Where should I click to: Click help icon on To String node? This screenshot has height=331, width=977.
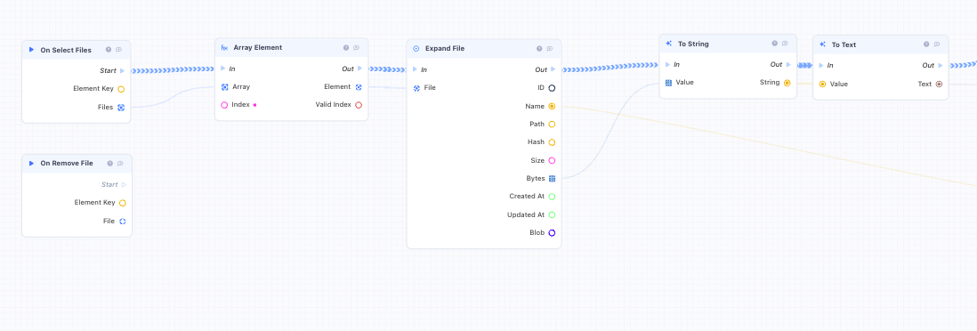coord(774,44)
